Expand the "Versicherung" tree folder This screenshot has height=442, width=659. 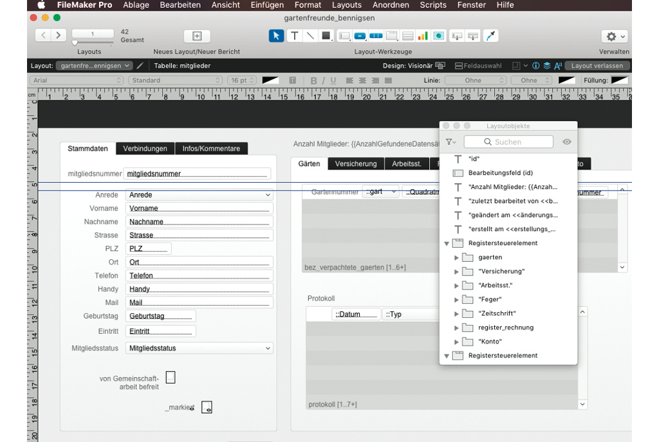pyautogui.click(x=457, y=272)
